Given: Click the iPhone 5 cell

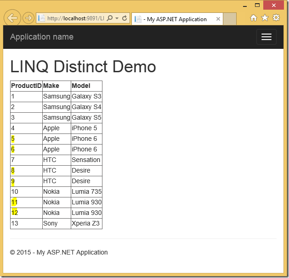Looking at the screenshot, I should 86,128.
